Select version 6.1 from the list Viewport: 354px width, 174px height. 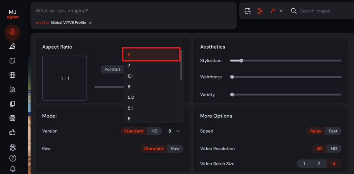tap(130, 76)
